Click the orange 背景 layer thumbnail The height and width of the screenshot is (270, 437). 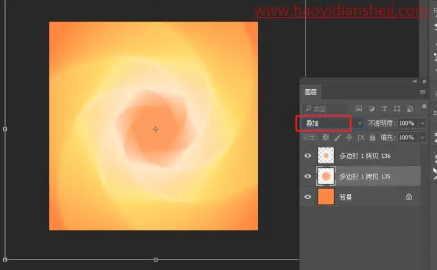pos(326,196)
